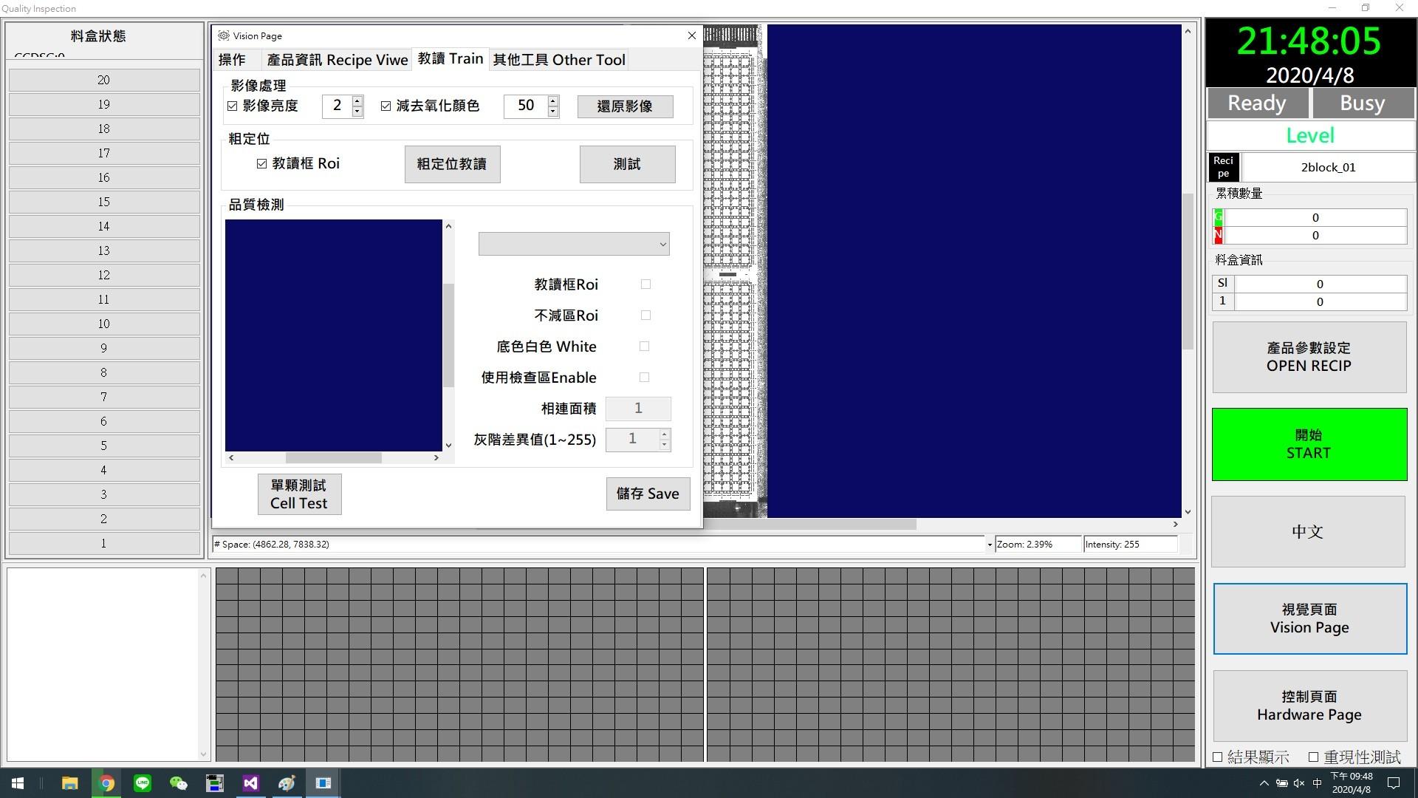Click the Chrome taskbar icon
This screenshot has height=798, width=1418.
(x=106, y=783)
